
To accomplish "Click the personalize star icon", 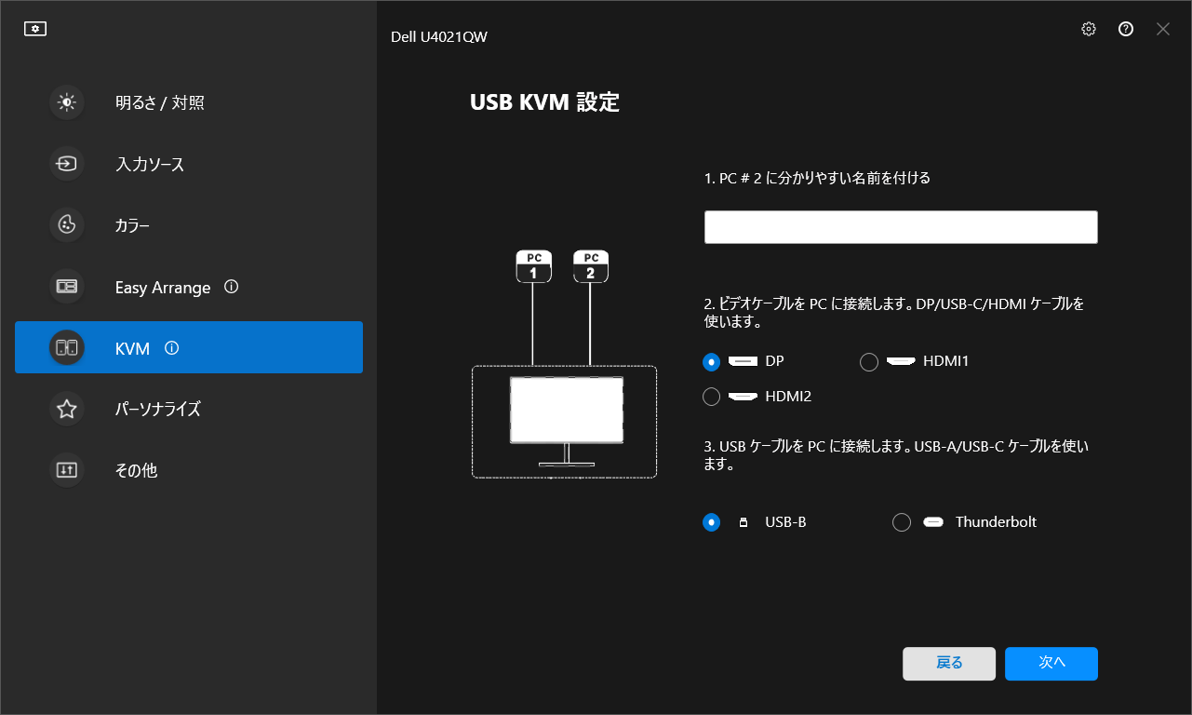I will 67,409.
